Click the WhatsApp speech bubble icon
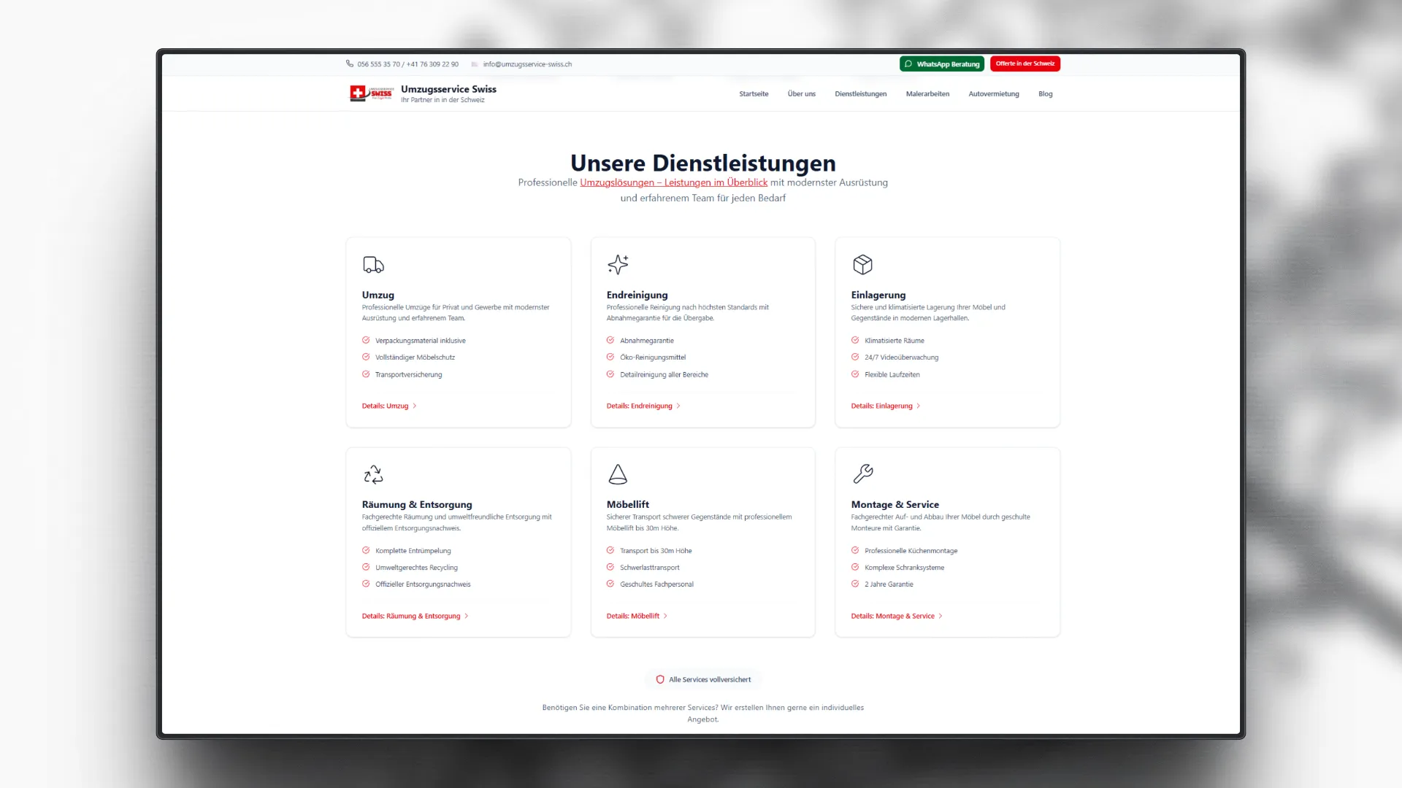Image resolution: width=1402 pixels, height=788 pixels. (x=908, y=63)
